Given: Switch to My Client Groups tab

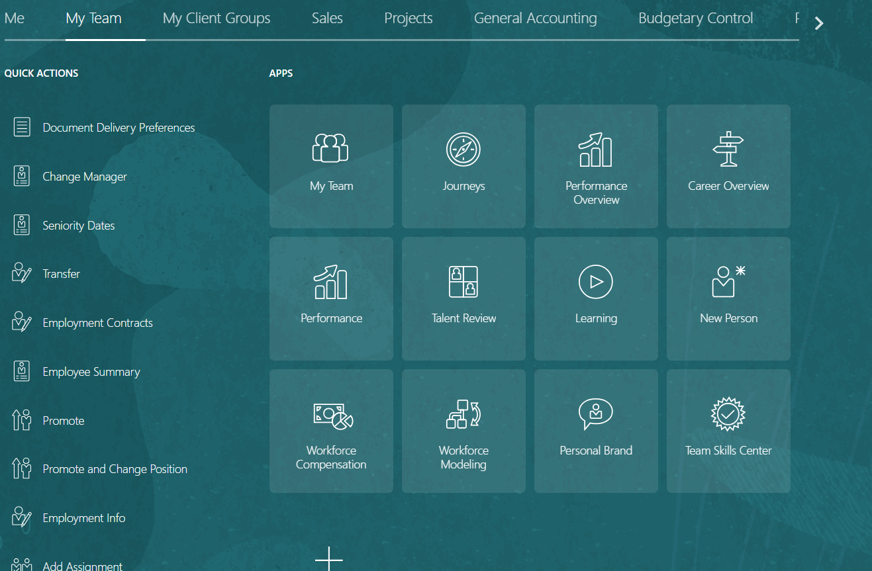Looking at the screenshot, I should [217, 19].
